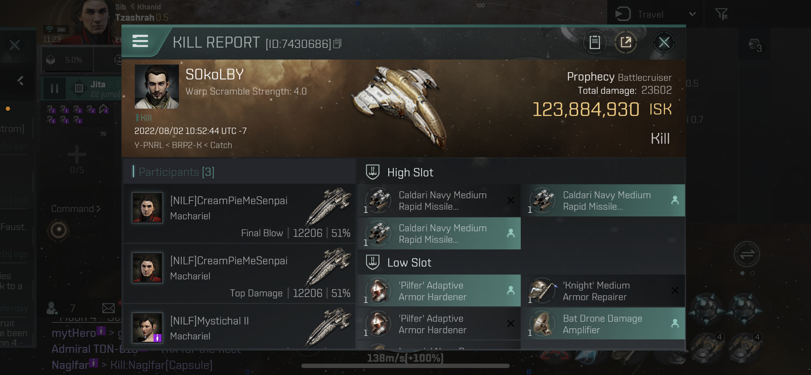Select the High Slot section header
The image size is (811, 375).
click(x=410, y=172)
